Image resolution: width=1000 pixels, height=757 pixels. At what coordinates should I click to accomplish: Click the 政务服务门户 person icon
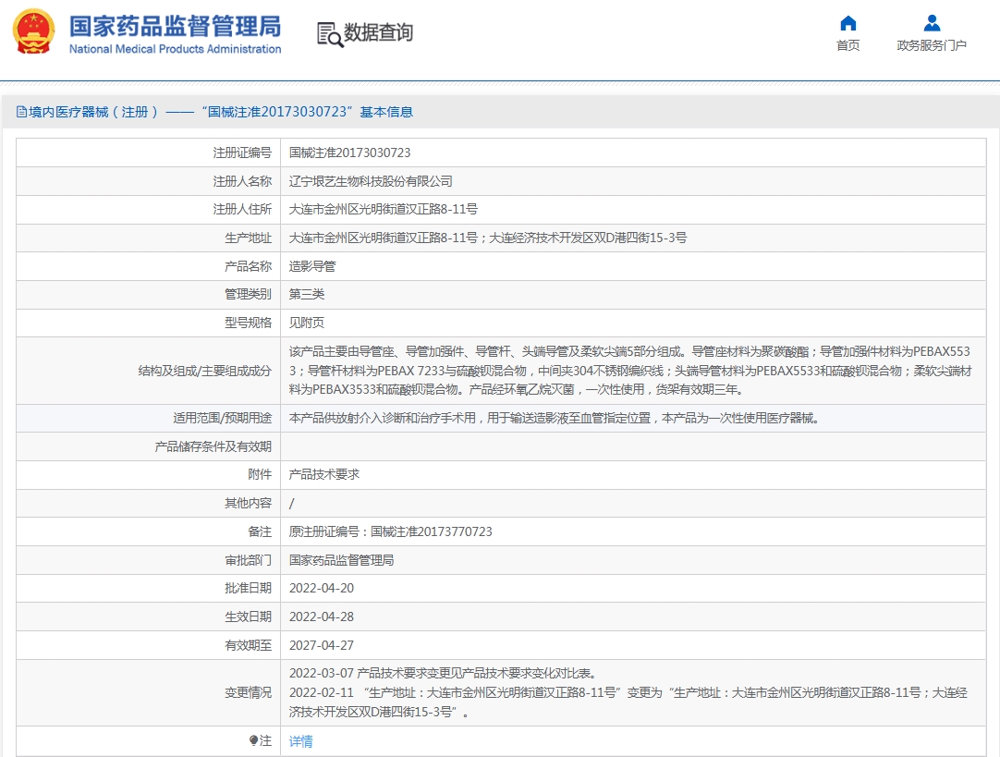point(932,24)
